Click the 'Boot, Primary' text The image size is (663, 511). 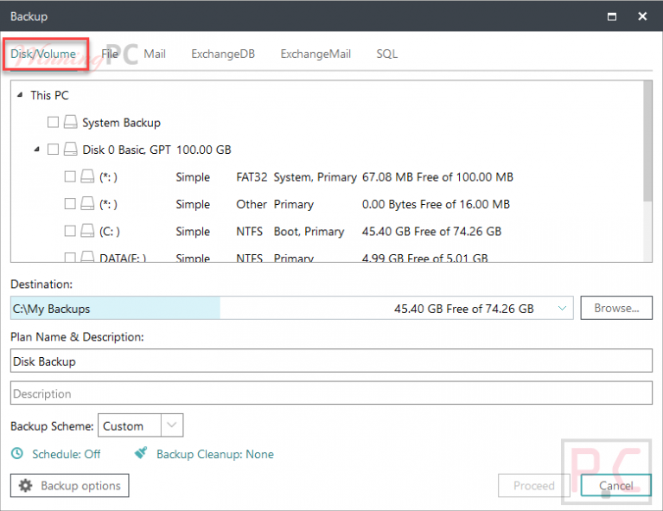(309, 232)
